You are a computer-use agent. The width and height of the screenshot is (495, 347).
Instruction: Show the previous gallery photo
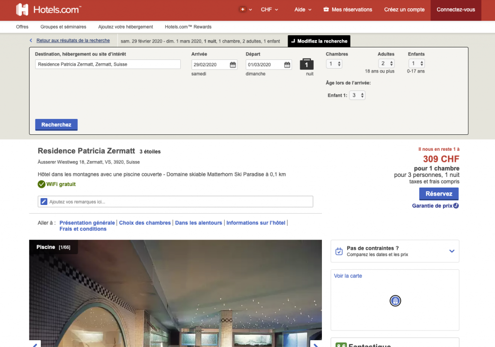[35, 344]
